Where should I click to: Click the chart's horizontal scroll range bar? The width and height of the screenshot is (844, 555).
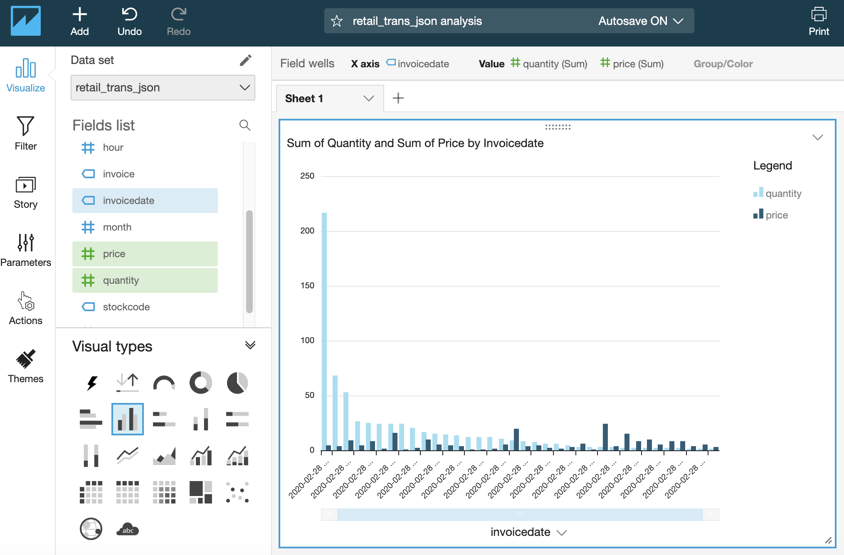click(x=520, y=515)
